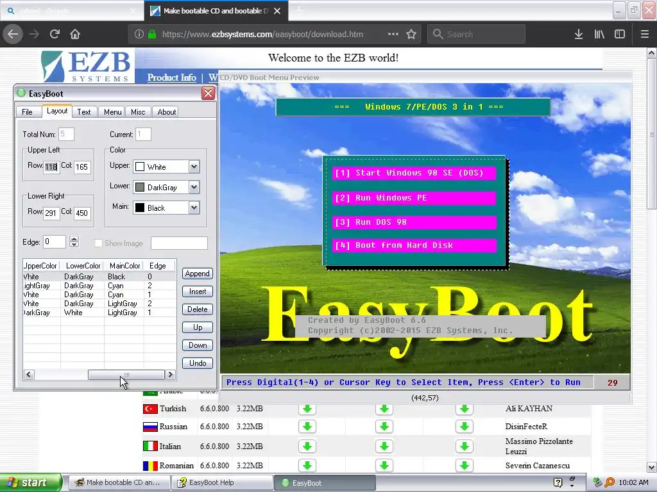Download Russian version via middle green arrow
The width and height of the screenshot is (657, 492).
click(384, 426)
